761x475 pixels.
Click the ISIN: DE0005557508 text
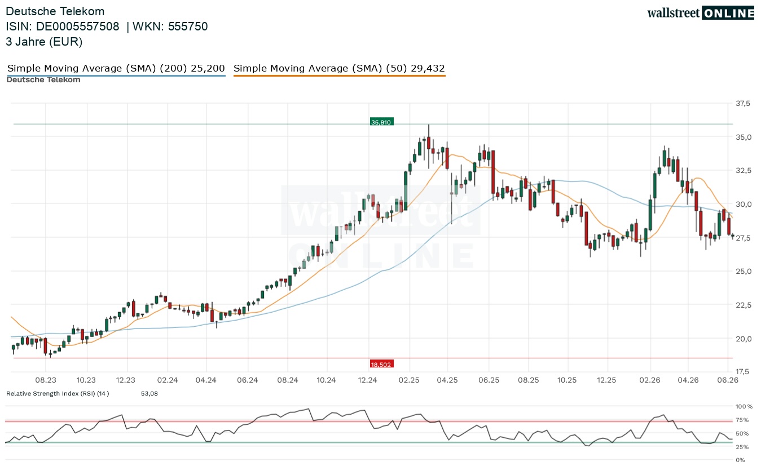tap(63, 26)
